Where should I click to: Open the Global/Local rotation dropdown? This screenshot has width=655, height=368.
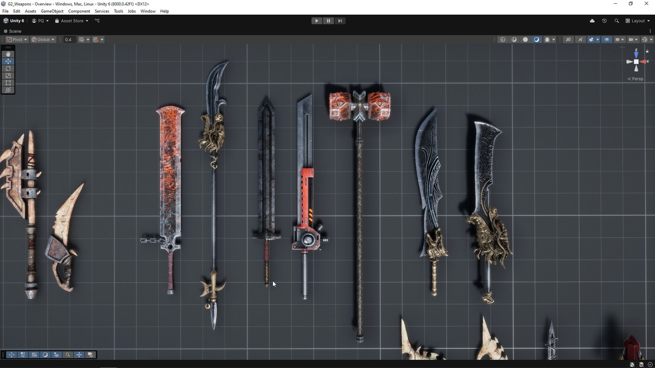pyautogui.click(x=43, y=39)
